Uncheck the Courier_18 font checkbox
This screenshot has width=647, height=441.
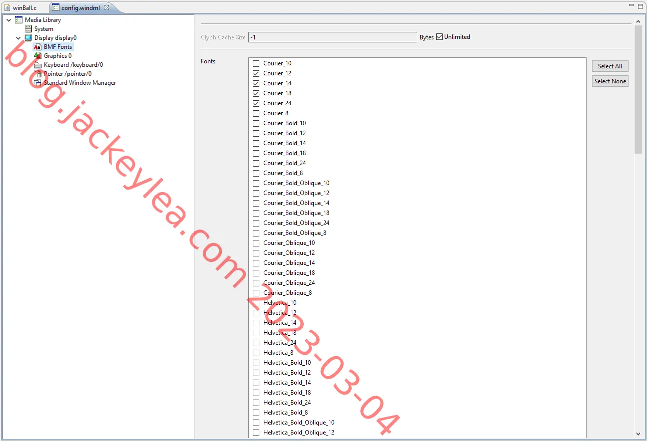coord(256,93)
